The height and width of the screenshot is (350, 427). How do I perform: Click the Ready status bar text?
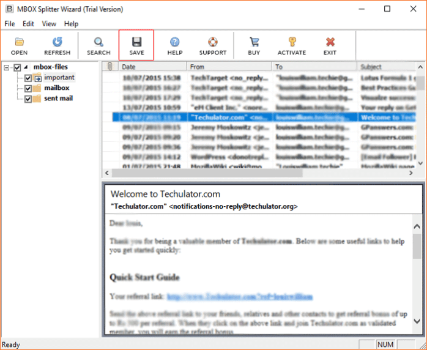tap(11, 345)
